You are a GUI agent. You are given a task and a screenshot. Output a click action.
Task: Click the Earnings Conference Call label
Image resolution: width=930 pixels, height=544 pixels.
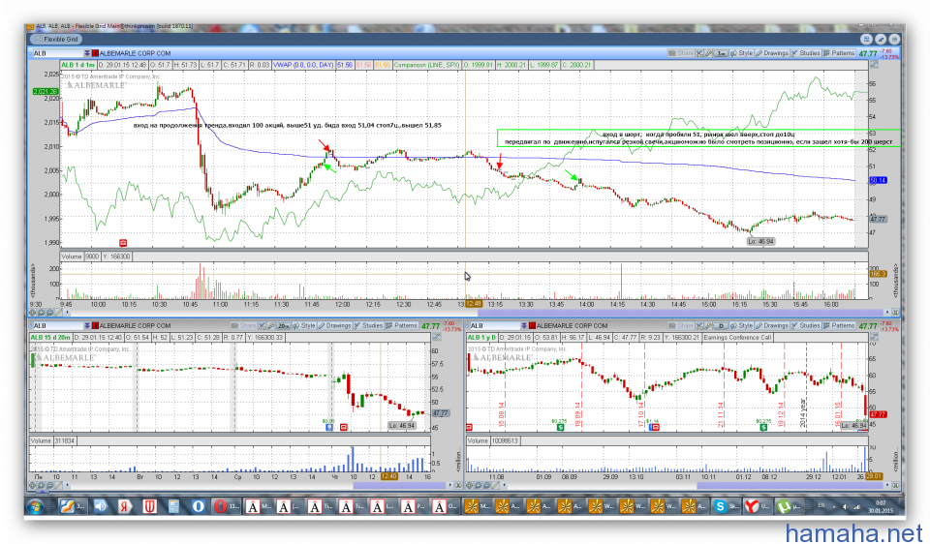click(x=737, y=338)
